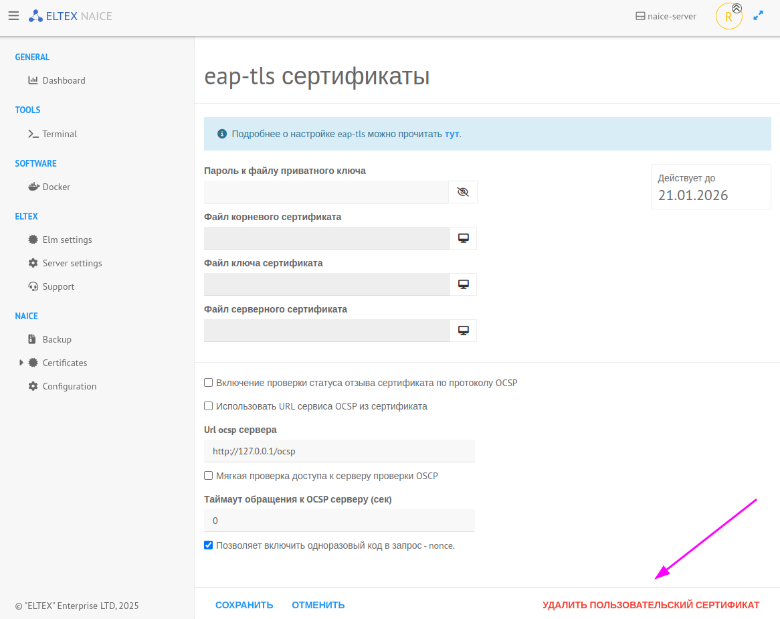The height and width of the screenshot is (619, 780).
Task: Open Docker in the sidebar
Action: [x=56, y=187]
